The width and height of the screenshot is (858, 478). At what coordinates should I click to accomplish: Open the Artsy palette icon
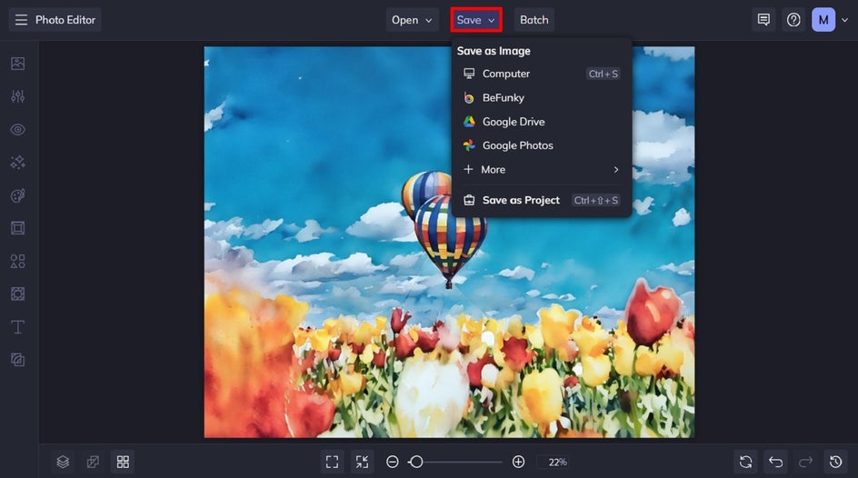click(x=17, y=195)
